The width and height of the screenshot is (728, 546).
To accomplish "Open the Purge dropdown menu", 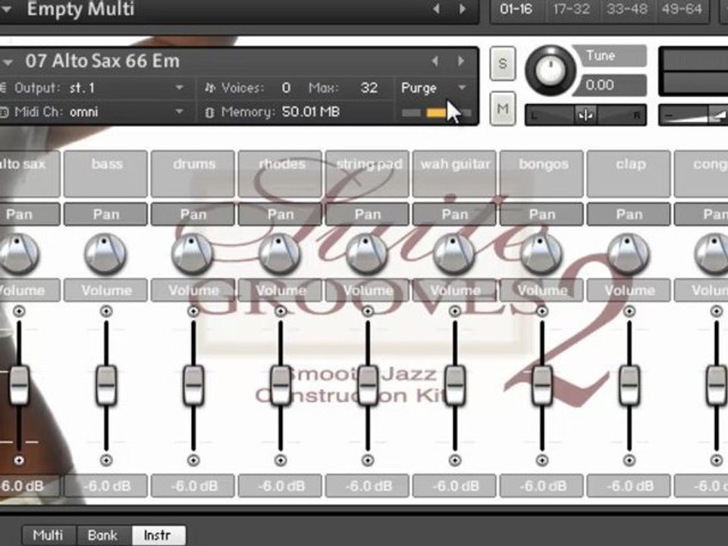I will [x=433, y=88].
